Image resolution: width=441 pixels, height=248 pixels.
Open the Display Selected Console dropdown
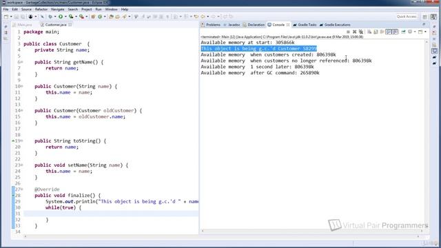415,32
